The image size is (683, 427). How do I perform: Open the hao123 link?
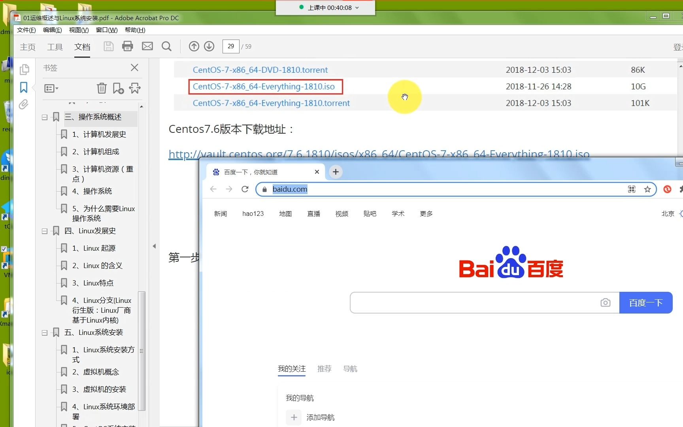(x=253, y=213)
